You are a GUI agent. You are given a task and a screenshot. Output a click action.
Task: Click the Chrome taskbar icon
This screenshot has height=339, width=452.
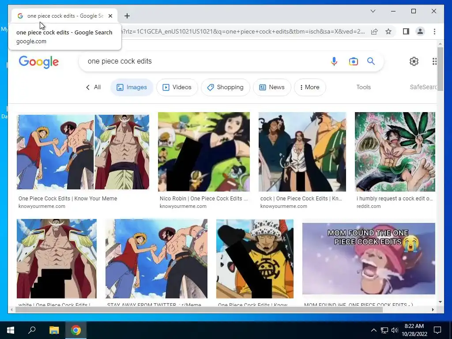(76, 330)
